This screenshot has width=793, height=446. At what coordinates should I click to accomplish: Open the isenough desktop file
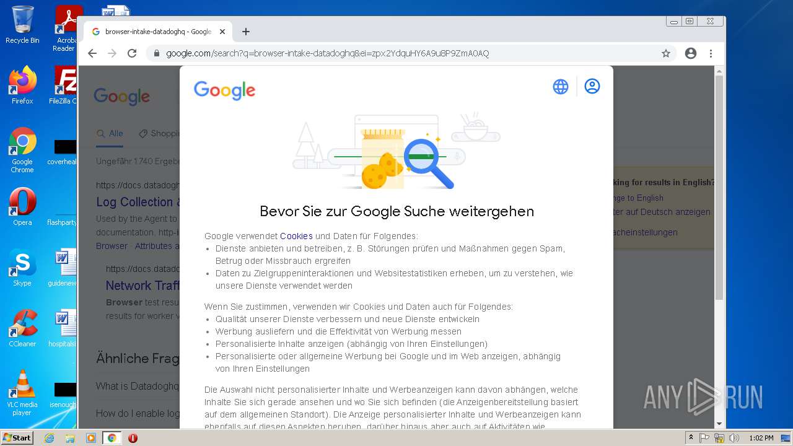64,395
